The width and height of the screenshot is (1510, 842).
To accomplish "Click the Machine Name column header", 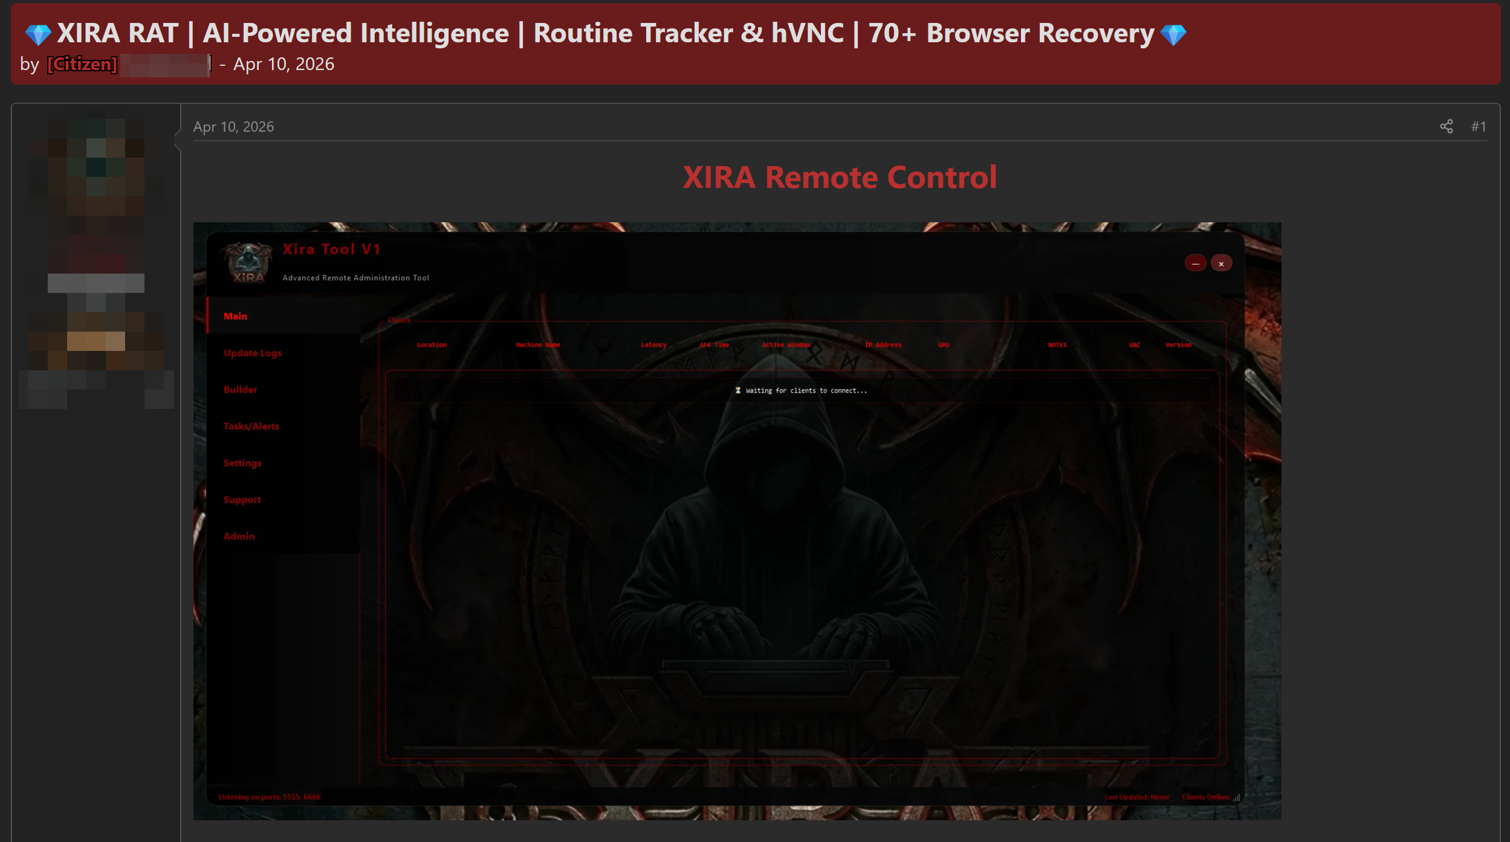I will (x=538, y=345).
